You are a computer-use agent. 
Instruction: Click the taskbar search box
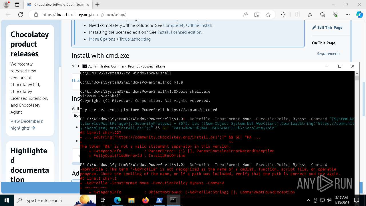(54, 200)
